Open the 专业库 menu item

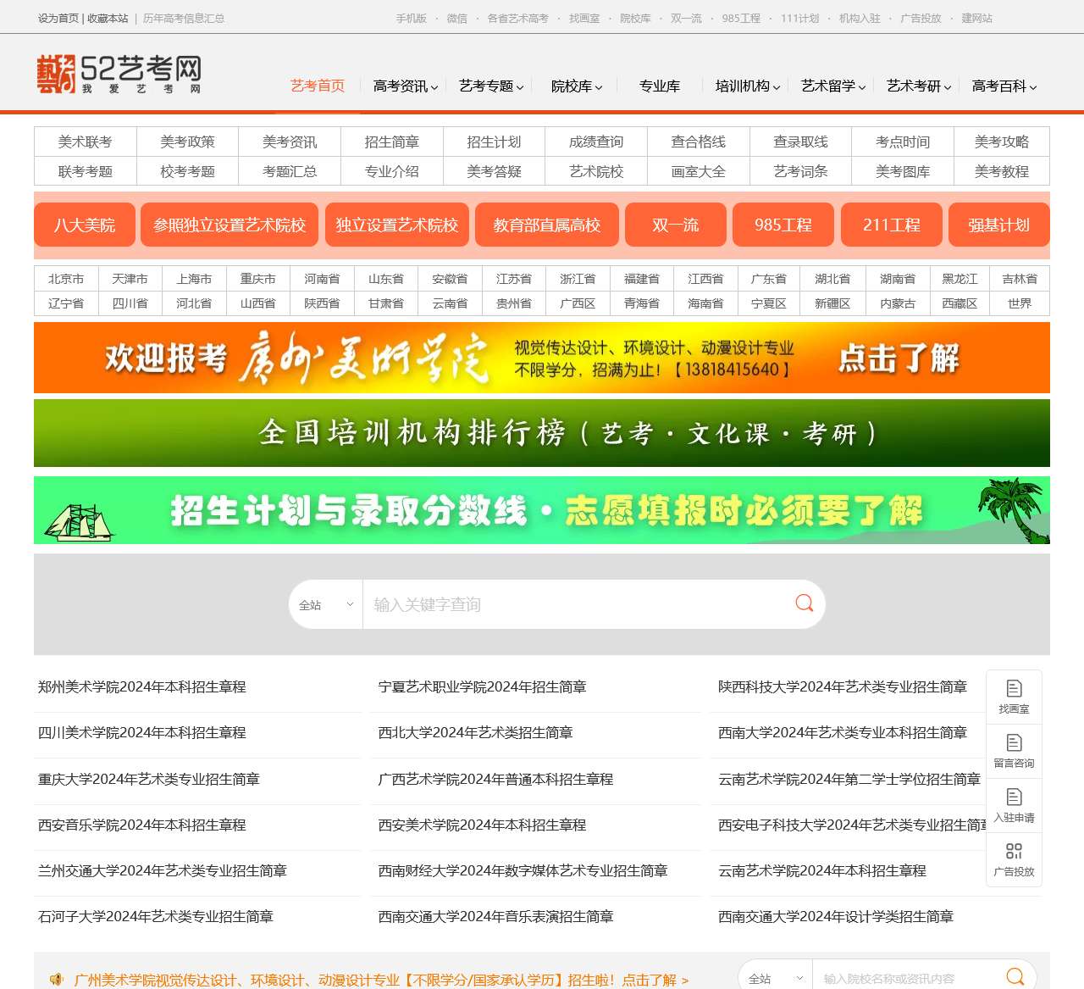tap(659, 86)
